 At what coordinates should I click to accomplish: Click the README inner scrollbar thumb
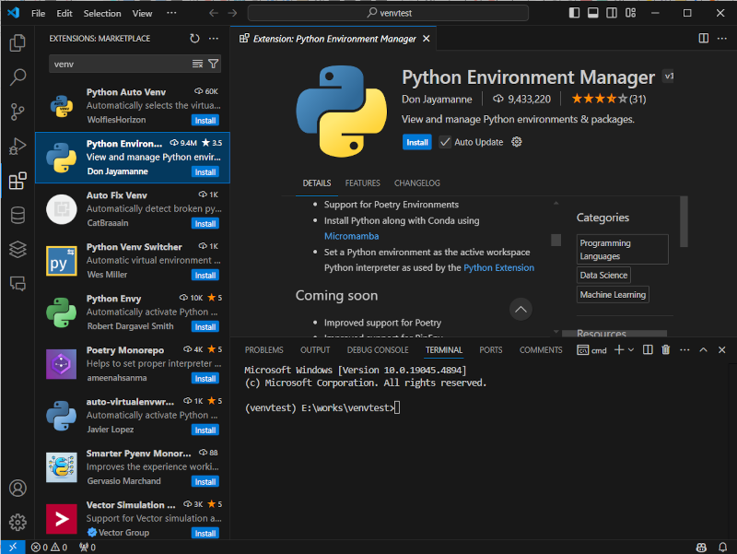pos(556,240)
